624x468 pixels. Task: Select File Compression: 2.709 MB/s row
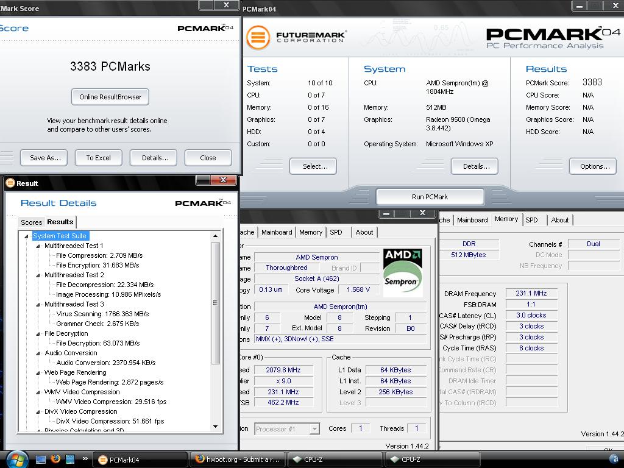pos(99,255)
